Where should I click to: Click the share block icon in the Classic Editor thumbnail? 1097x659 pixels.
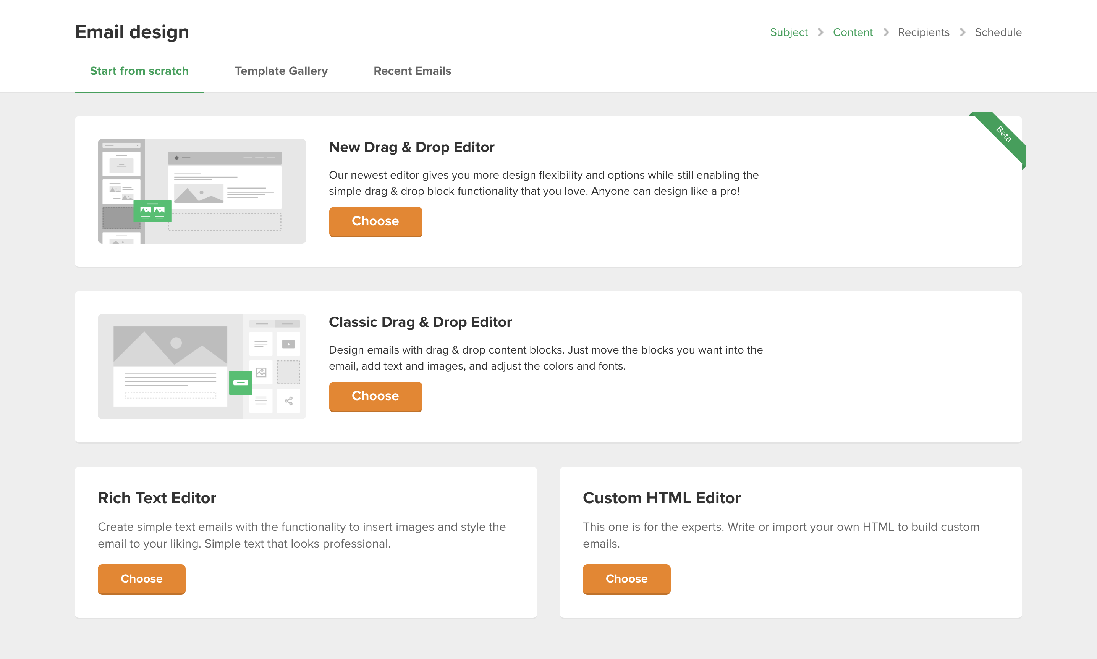click(x=288, y=401)
